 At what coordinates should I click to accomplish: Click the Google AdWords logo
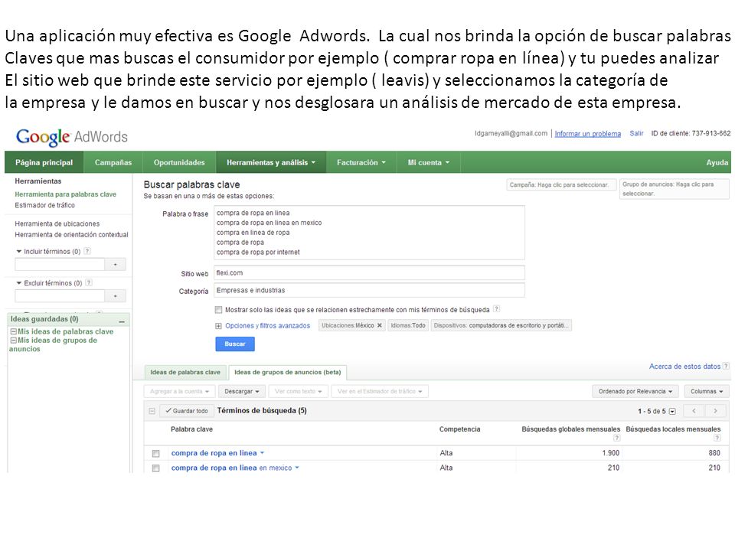click(x=72, y=137)
